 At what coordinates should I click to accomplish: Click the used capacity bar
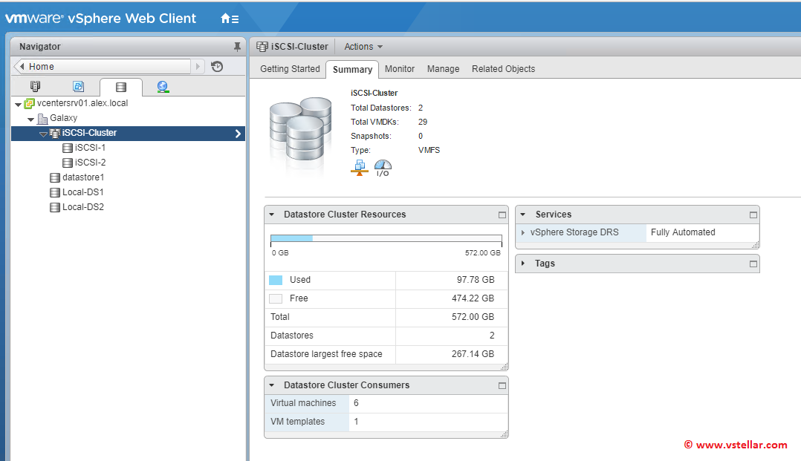click(x=291, y=238)
